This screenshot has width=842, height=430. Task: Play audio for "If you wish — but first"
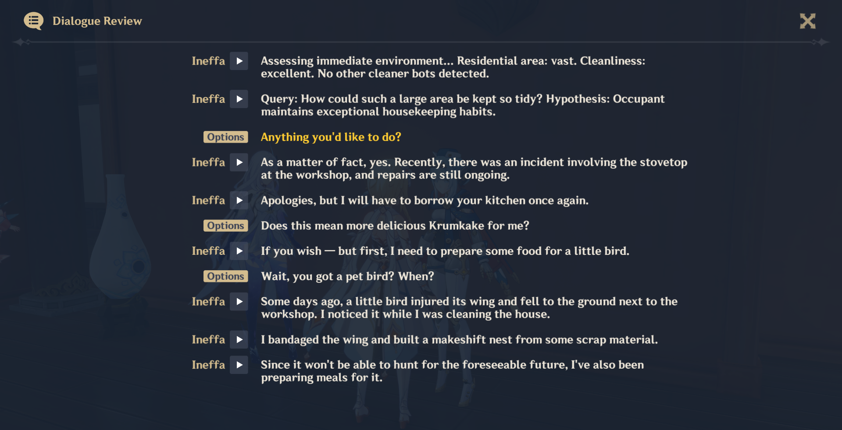tap(239, 251)
